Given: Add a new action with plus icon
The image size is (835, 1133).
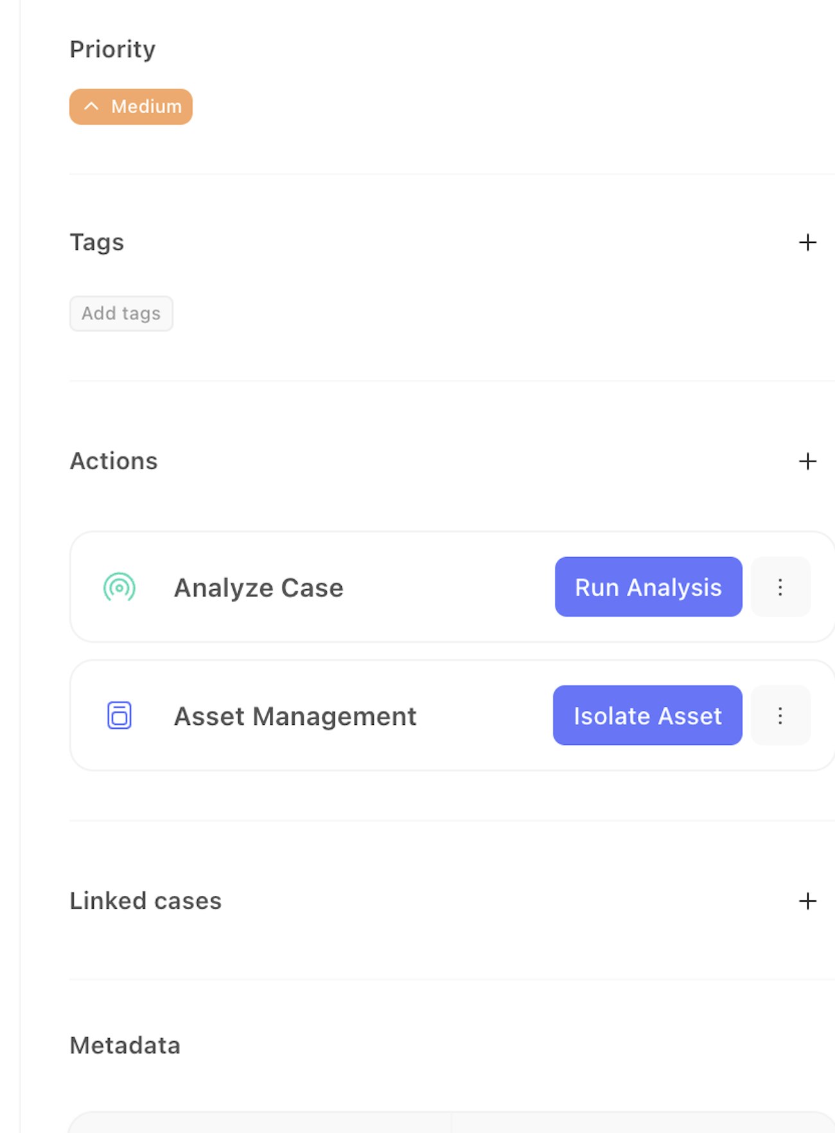Looking at the screenshot, I should [x=807, y=461].
